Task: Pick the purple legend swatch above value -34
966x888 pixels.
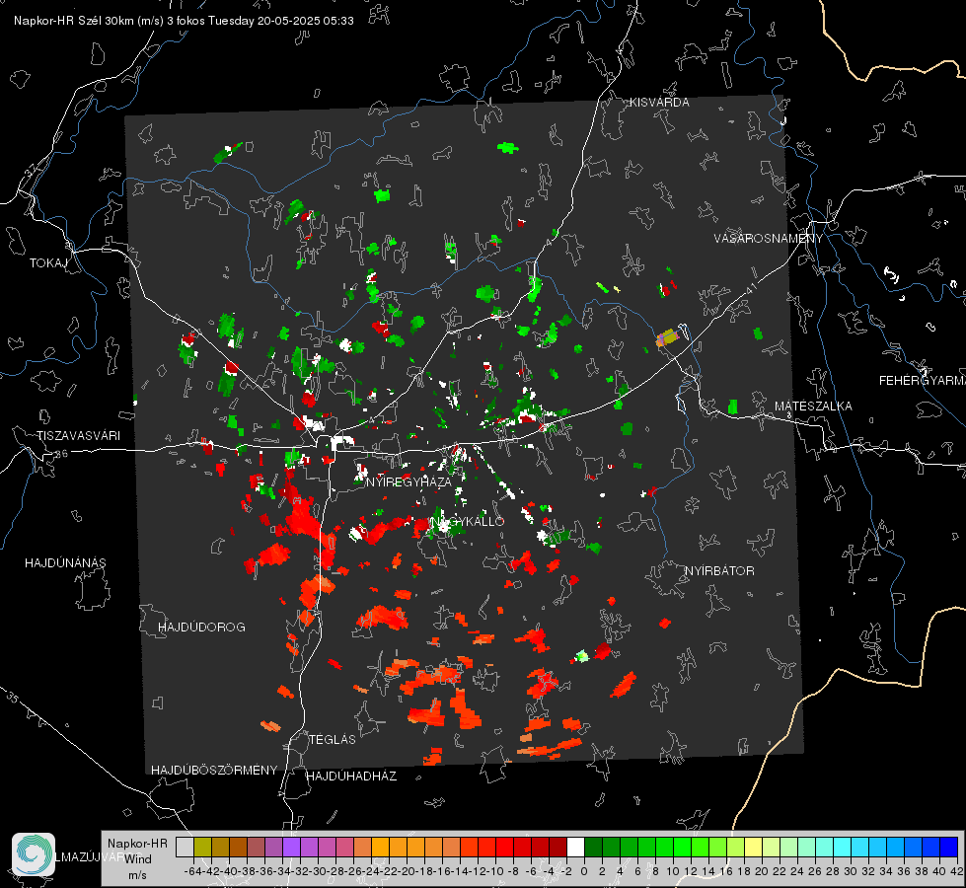Action: coord(291,847)
